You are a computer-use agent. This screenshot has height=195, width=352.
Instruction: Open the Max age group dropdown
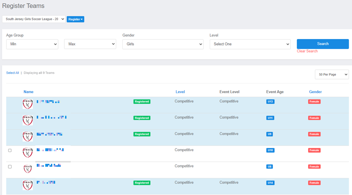(90, 44)
